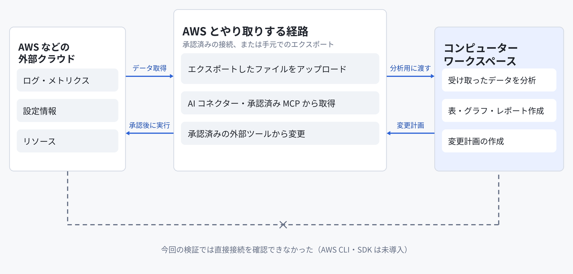Click the AWS などの外部クラウド heading

coord(46,53)
